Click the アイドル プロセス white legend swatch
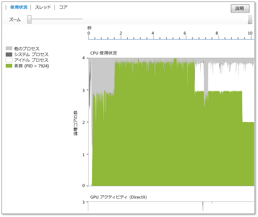This screenshot has height=217, width=258. pos(9,60)
